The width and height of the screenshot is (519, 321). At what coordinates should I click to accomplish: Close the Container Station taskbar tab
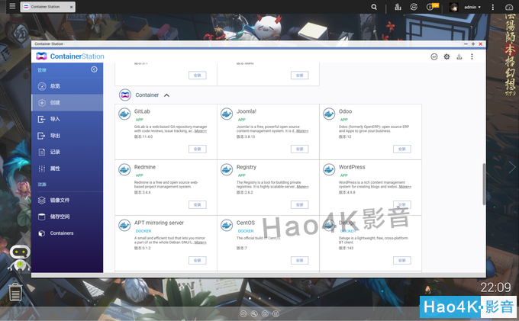click(x=71, y=7)
